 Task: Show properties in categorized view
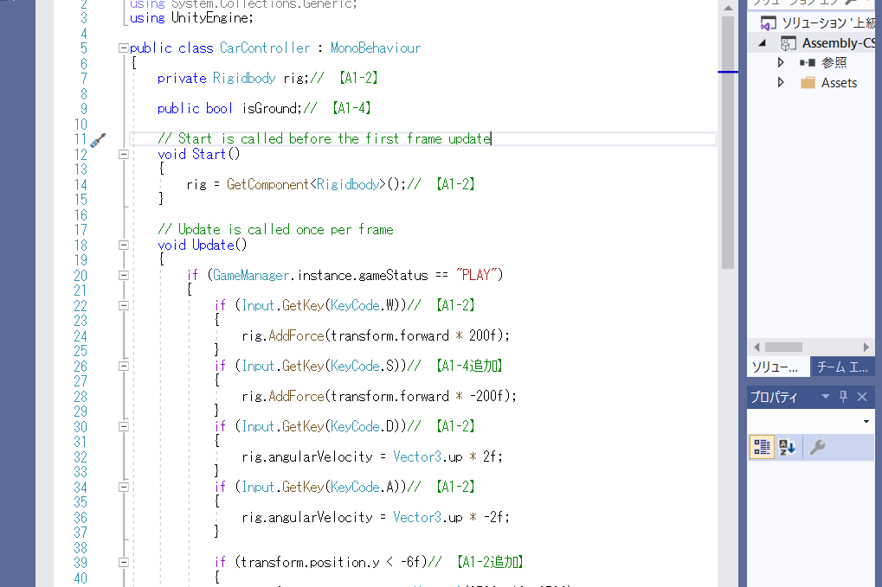coord(763,447)
